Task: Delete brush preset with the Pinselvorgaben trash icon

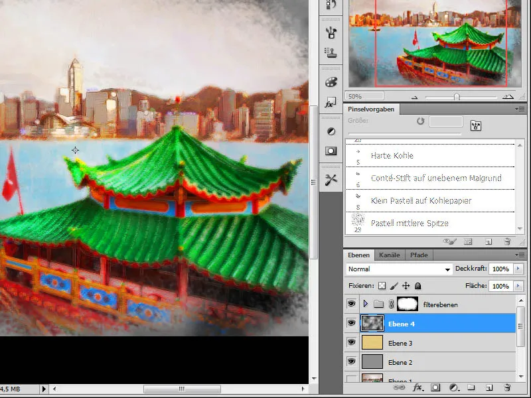Action: point(507,241)
